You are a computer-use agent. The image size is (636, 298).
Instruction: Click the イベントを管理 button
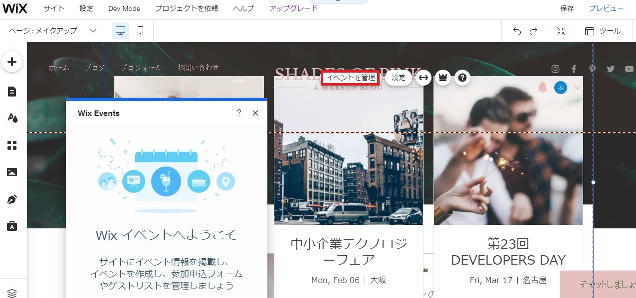point(350,78)
